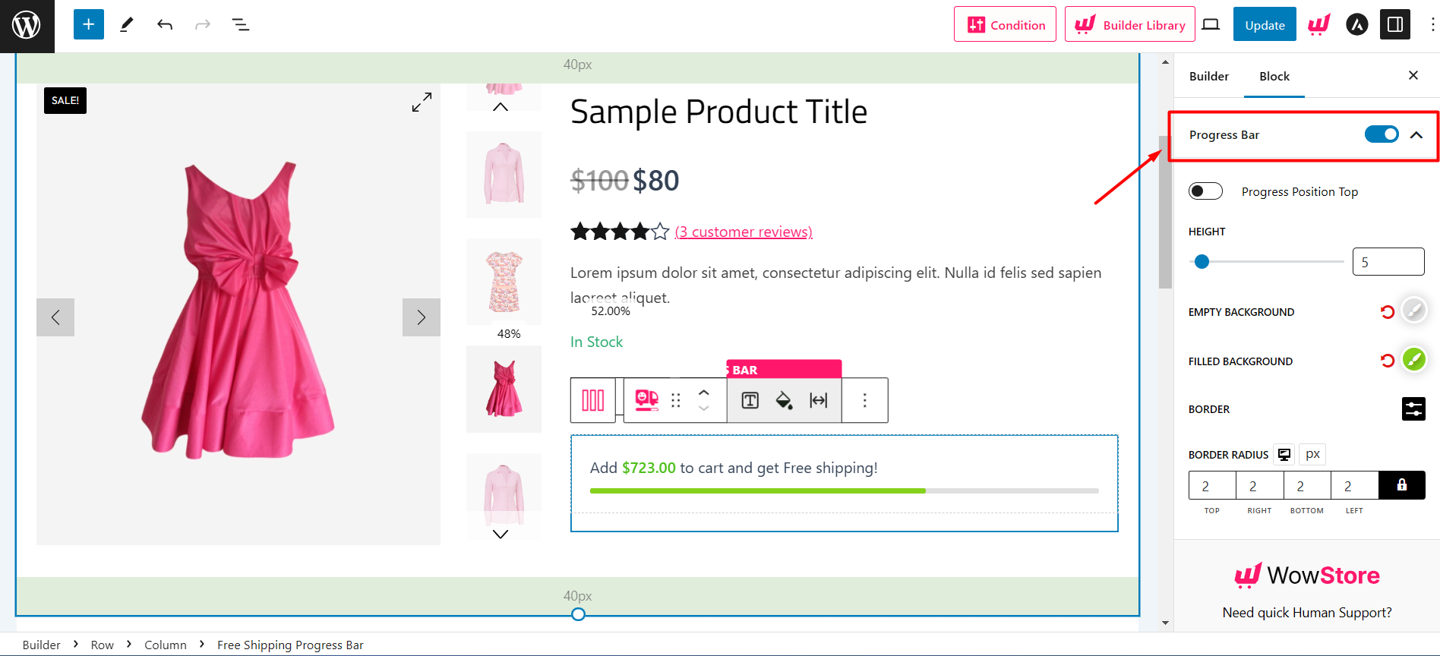Edit the Border Radius Right field
1440x656 pixels.
(x=1260, y=486)
